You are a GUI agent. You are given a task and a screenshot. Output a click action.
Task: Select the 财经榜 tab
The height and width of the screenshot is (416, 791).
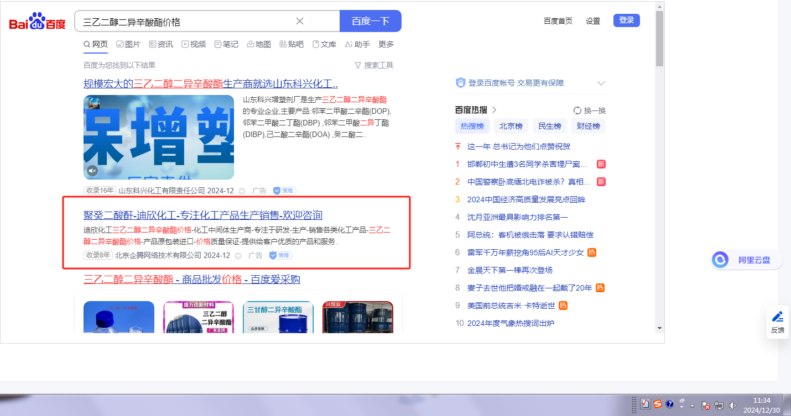[x=589, y=126]
